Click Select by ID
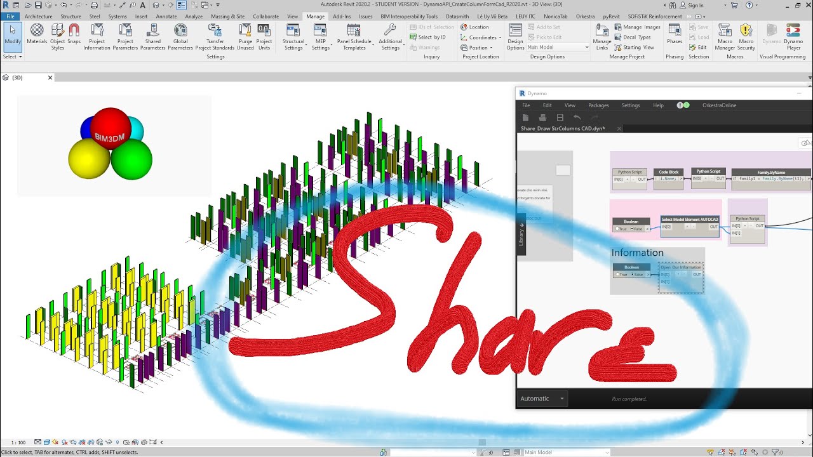Viewport: 813px width, 457px height. [x=427, y=37]
